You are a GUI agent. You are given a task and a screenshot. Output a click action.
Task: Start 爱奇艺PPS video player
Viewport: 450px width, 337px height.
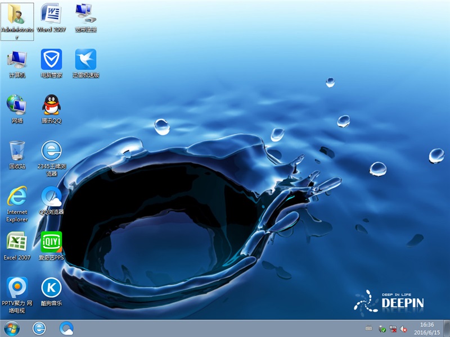point(51,243)
